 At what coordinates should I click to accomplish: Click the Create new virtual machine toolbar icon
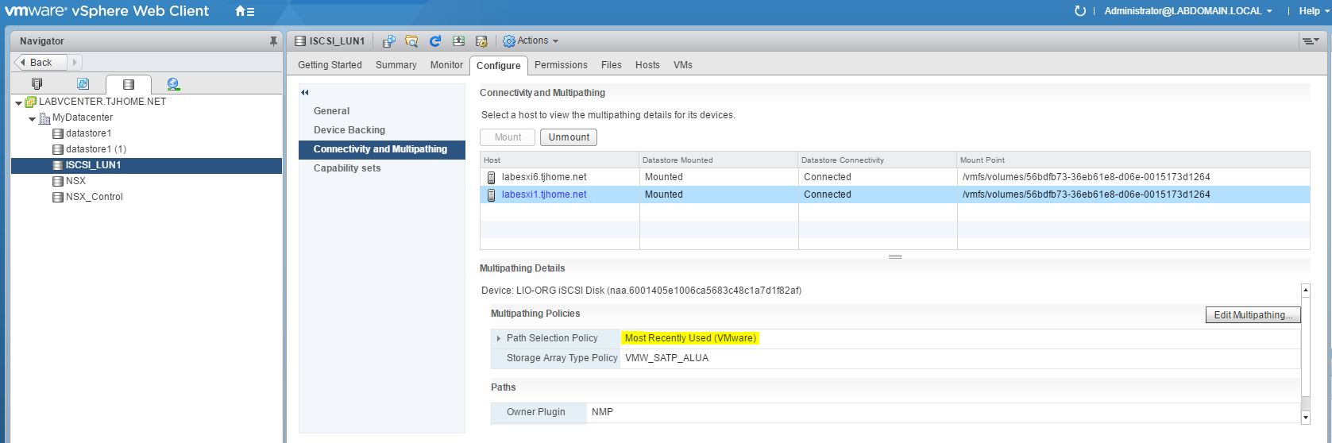(x=389, y=40)
